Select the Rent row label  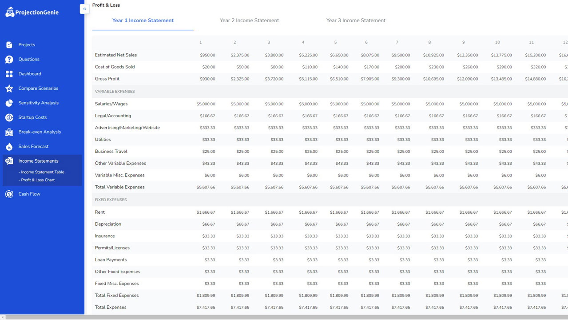click(100, 212)
